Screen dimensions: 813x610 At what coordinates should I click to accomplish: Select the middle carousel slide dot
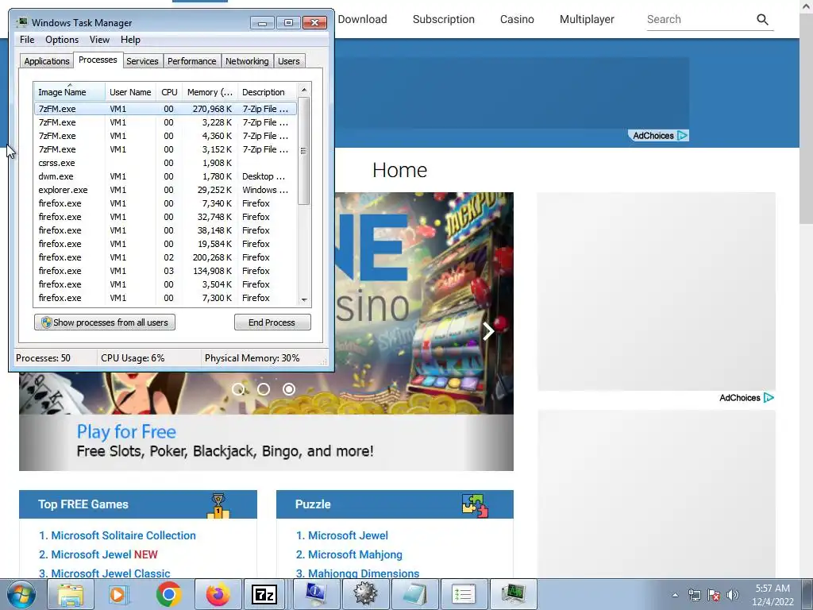[x=264, y=389]
